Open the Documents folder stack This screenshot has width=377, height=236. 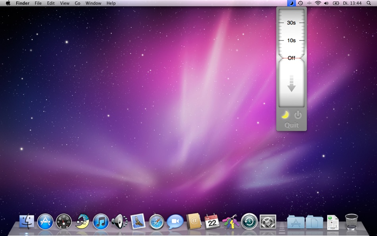pos(314,222)
